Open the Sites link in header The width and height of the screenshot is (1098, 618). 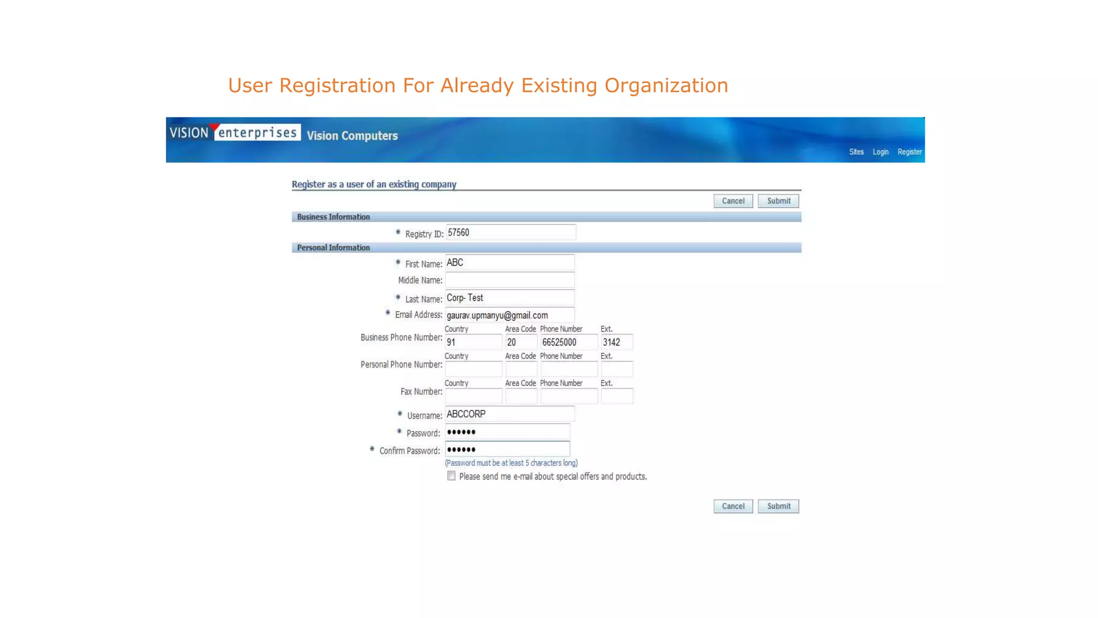856,152
